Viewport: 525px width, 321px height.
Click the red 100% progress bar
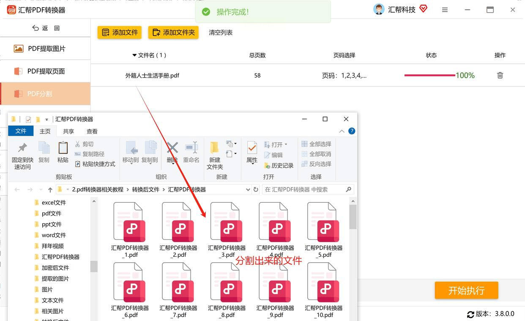point(429,75)
